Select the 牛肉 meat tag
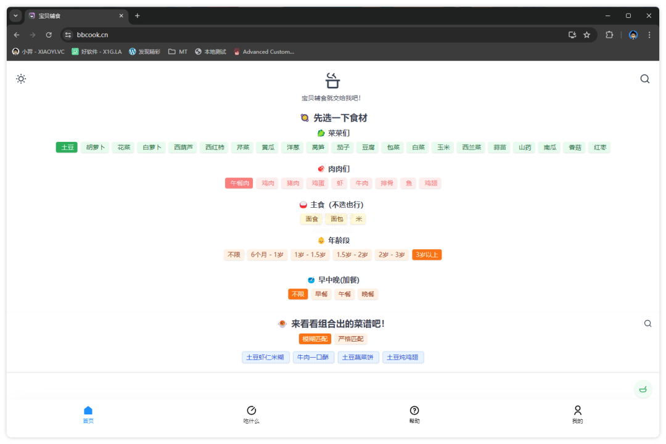 (362, 183)
